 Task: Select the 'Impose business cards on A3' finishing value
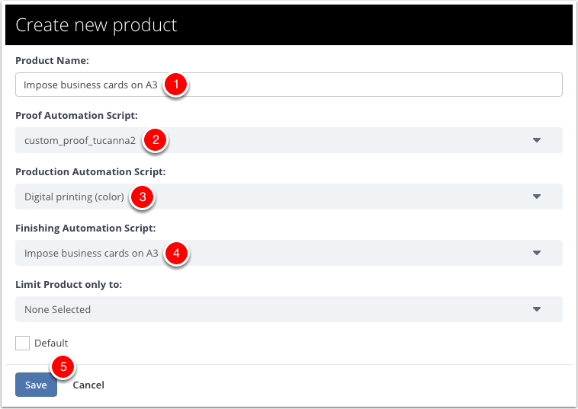pyautogui.click(x=91, y=254)
